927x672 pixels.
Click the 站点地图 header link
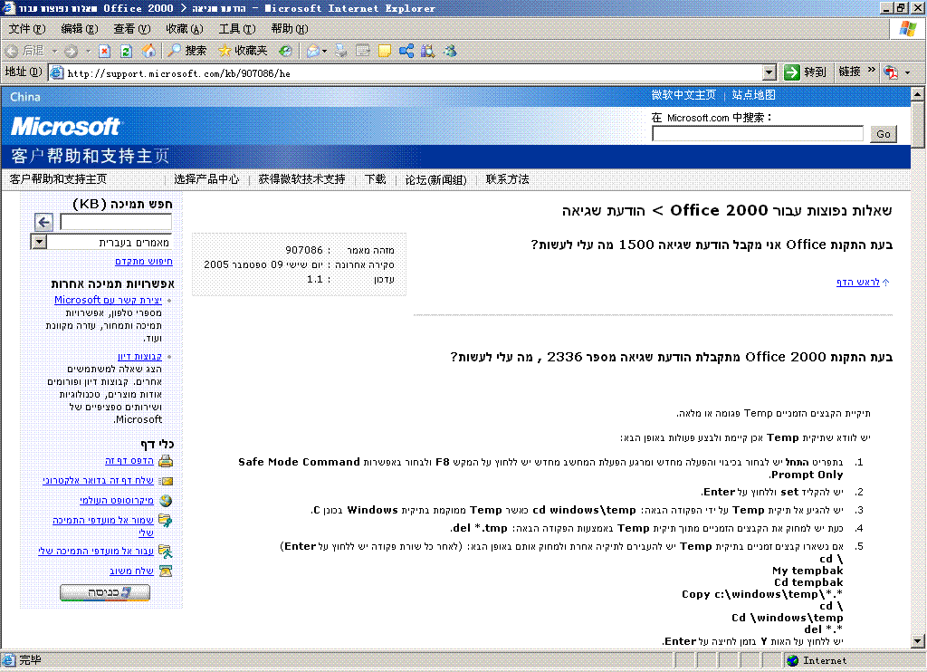coord(754,95)
